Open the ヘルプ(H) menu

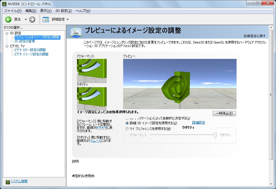click(x=83, y=11)
